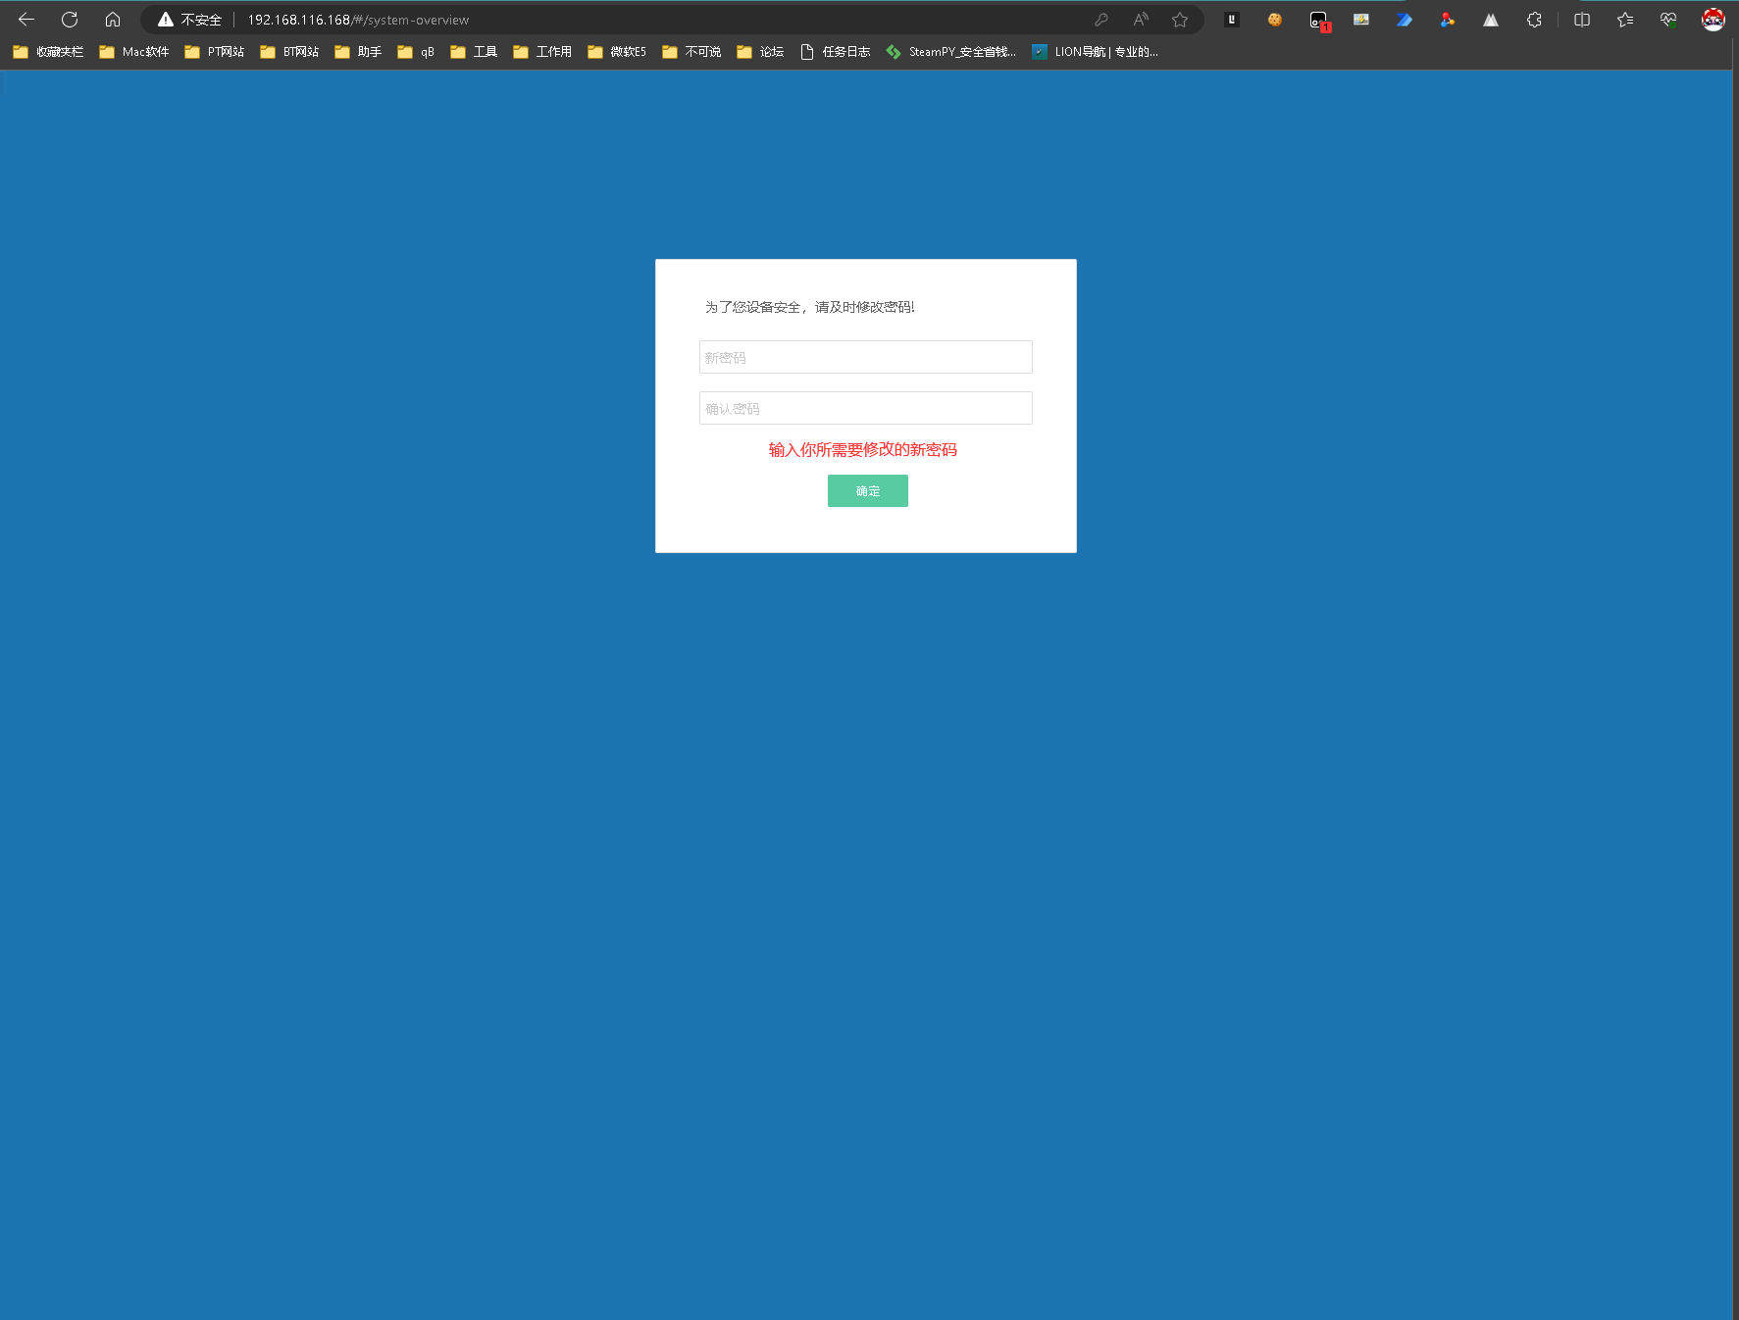The height and width of the screenshot is (1320, 1739).
Task: Click the address bar URL
Action: pos(358,20)
